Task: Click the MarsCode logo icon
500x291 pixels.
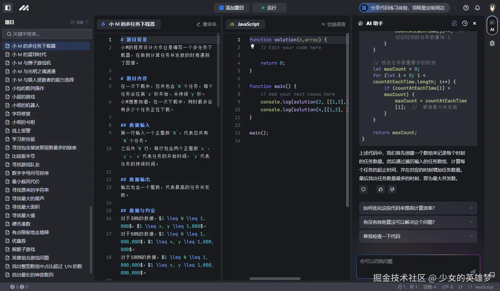Action: pos(24,8)
